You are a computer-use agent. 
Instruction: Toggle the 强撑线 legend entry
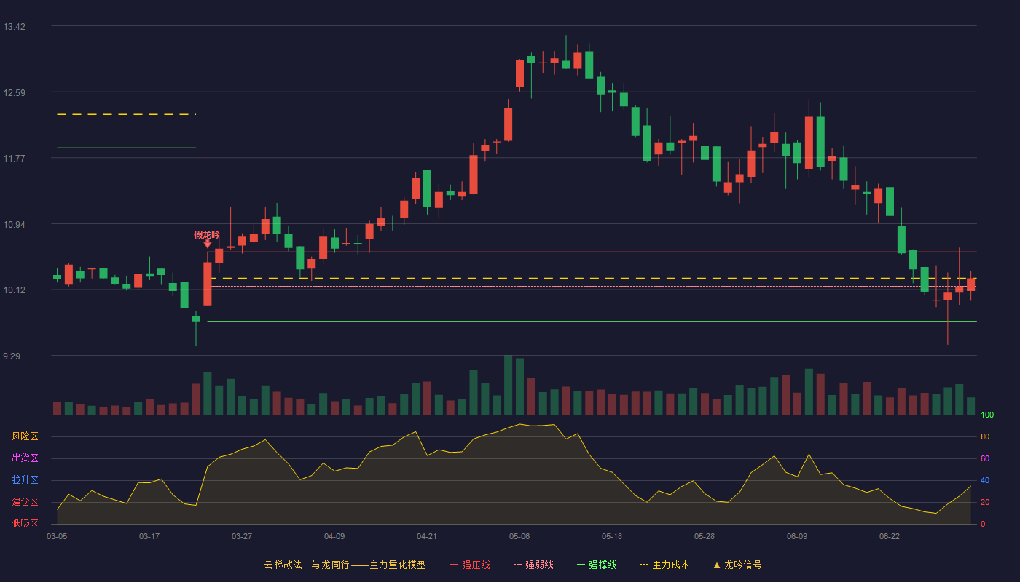coord(597,565)
